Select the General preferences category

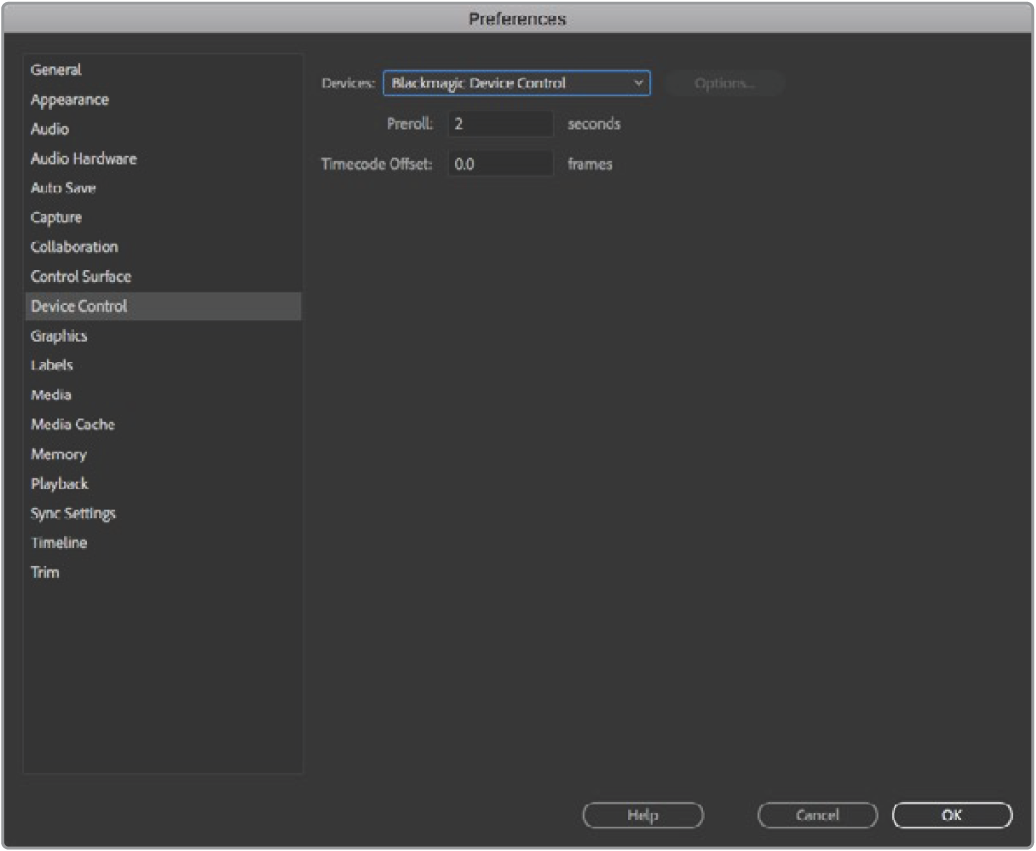tap(56, 70)
